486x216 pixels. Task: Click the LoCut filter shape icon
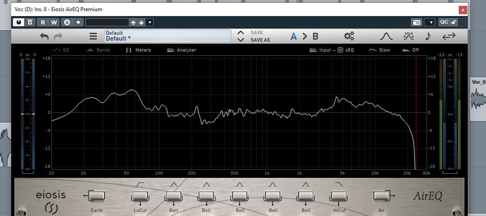tap(140, 184)
